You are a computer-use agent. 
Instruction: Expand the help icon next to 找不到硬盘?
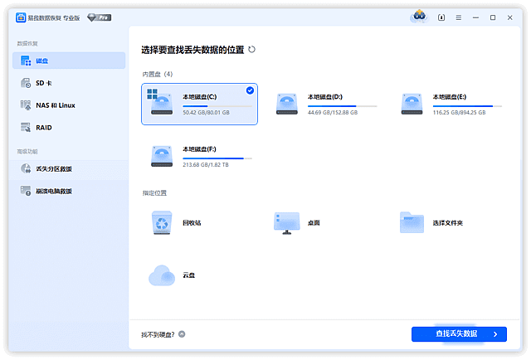182,333
